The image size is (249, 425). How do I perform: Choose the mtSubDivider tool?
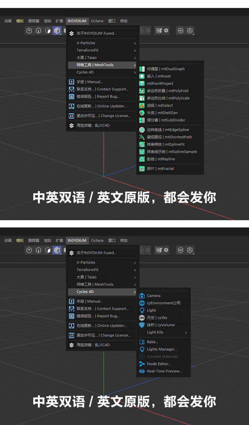coord(170,120)
